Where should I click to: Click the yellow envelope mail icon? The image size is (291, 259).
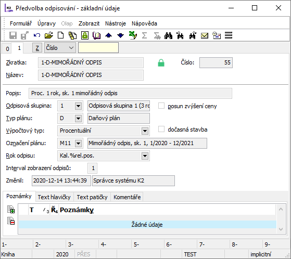[x=205, y=35]
